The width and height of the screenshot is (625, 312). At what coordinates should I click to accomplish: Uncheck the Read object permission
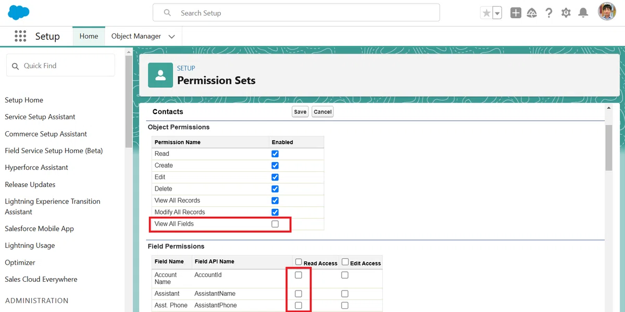[x=275, y=154]
